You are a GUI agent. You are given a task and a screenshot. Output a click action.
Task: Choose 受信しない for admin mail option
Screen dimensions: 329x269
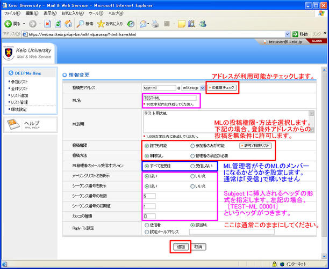click(x=194, y=166)
